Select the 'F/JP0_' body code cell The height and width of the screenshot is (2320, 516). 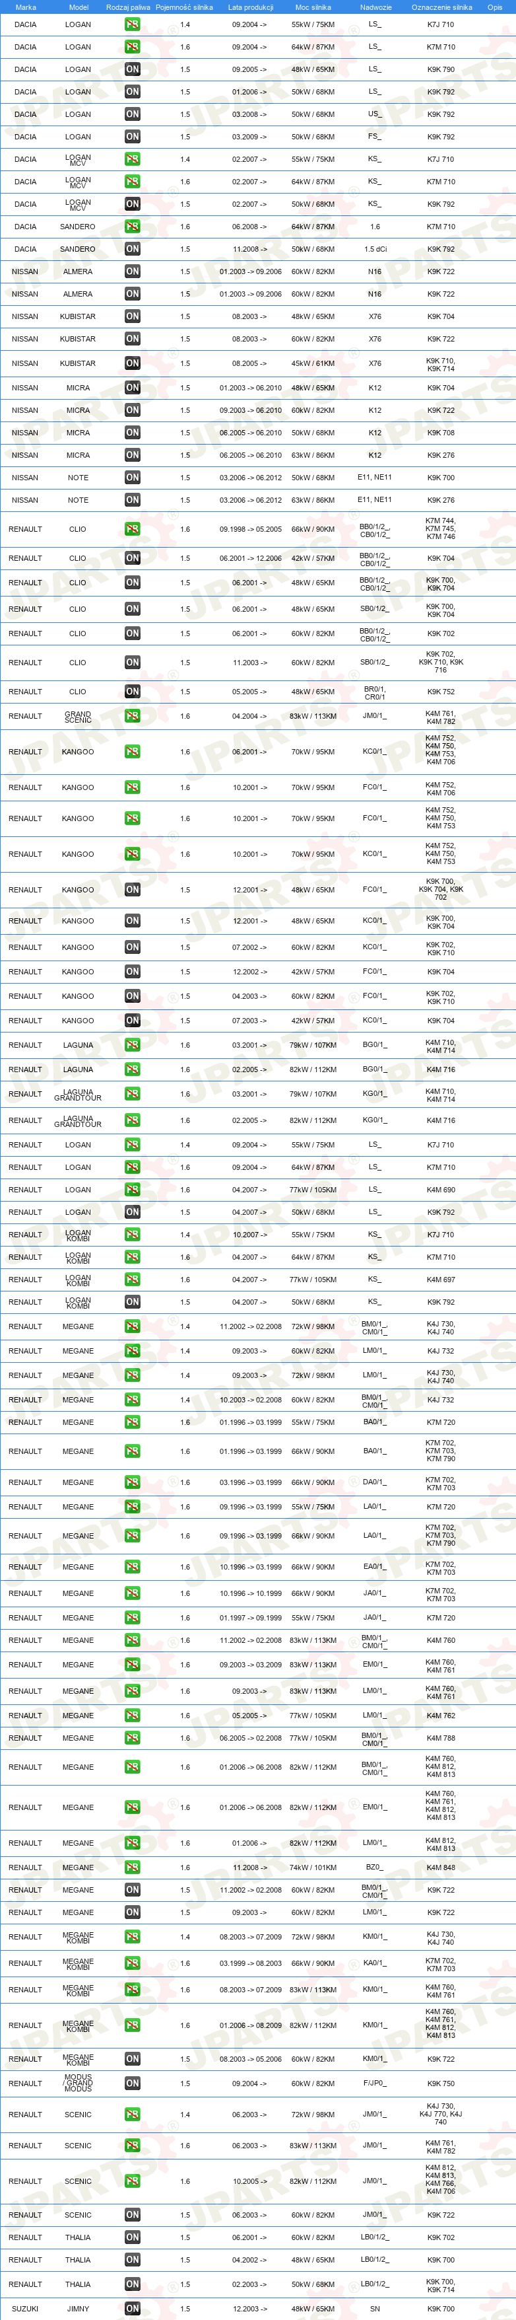coord(375,2083)
